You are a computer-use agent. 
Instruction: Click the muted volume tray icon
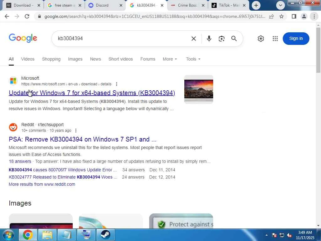[x=289, y=235]
